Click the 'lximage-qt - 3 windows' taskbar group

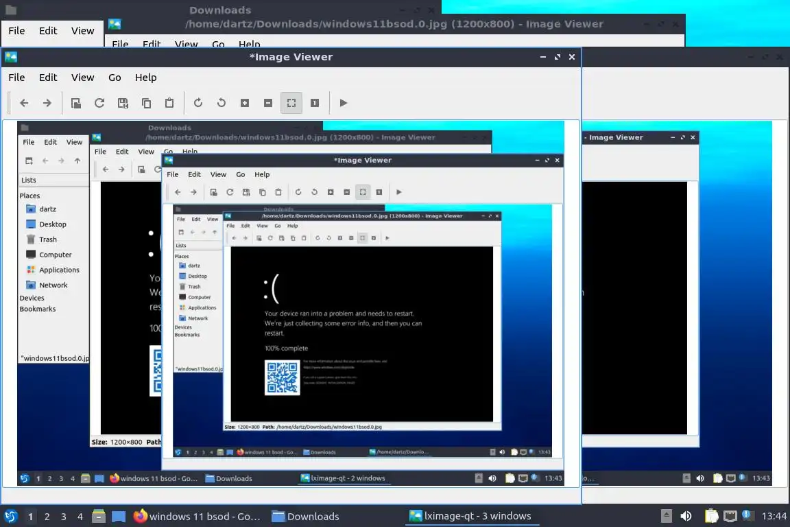[x=470, y=516]
